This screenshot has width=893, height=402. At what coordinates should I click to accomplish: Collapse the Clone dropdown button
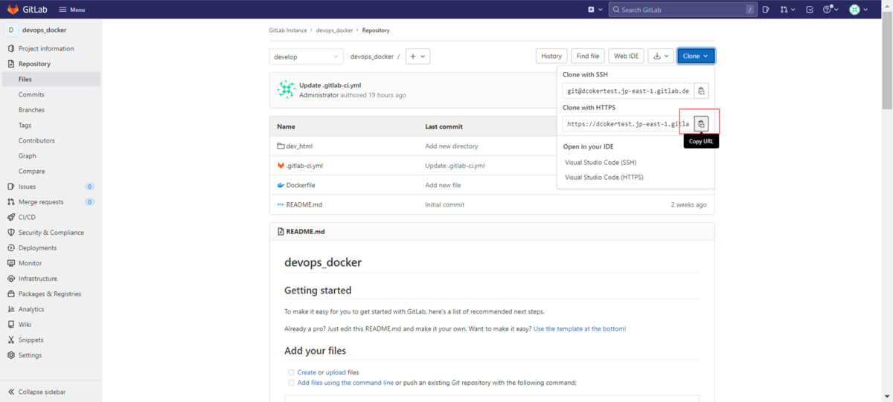coord(696,56)
